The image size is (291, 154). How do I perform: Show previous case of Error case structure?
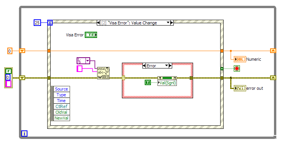pyautogui.click(x=144, y=66)
